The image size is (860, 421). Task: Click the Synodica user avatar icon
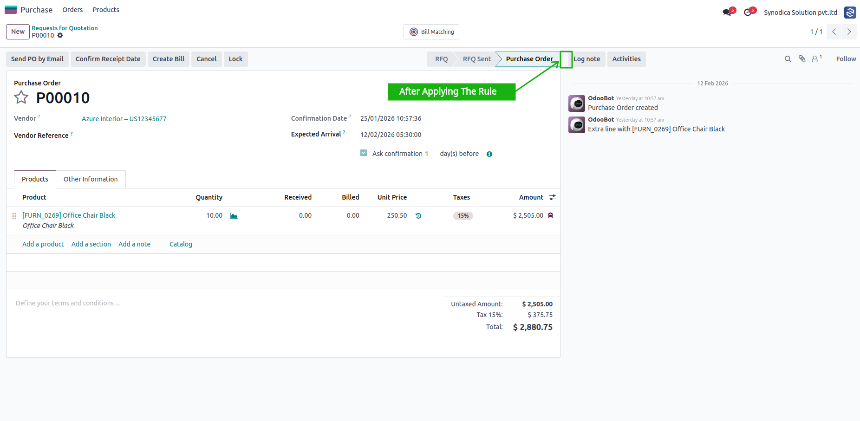pyautogui.click(x=850, y=13)
